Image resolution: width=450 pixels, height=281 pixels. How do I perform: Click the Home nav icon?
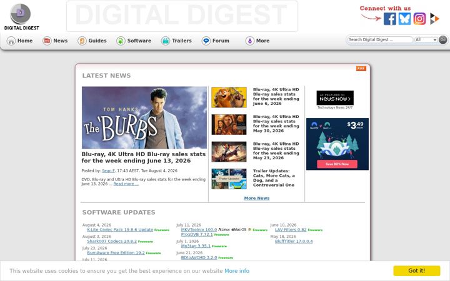click(x=11, y=41)
